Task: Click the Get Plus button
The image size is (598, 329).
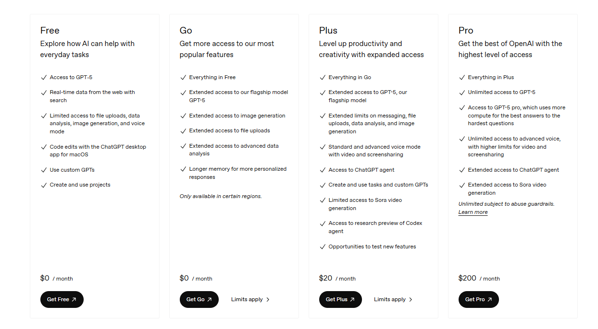Action: [340, 299]
